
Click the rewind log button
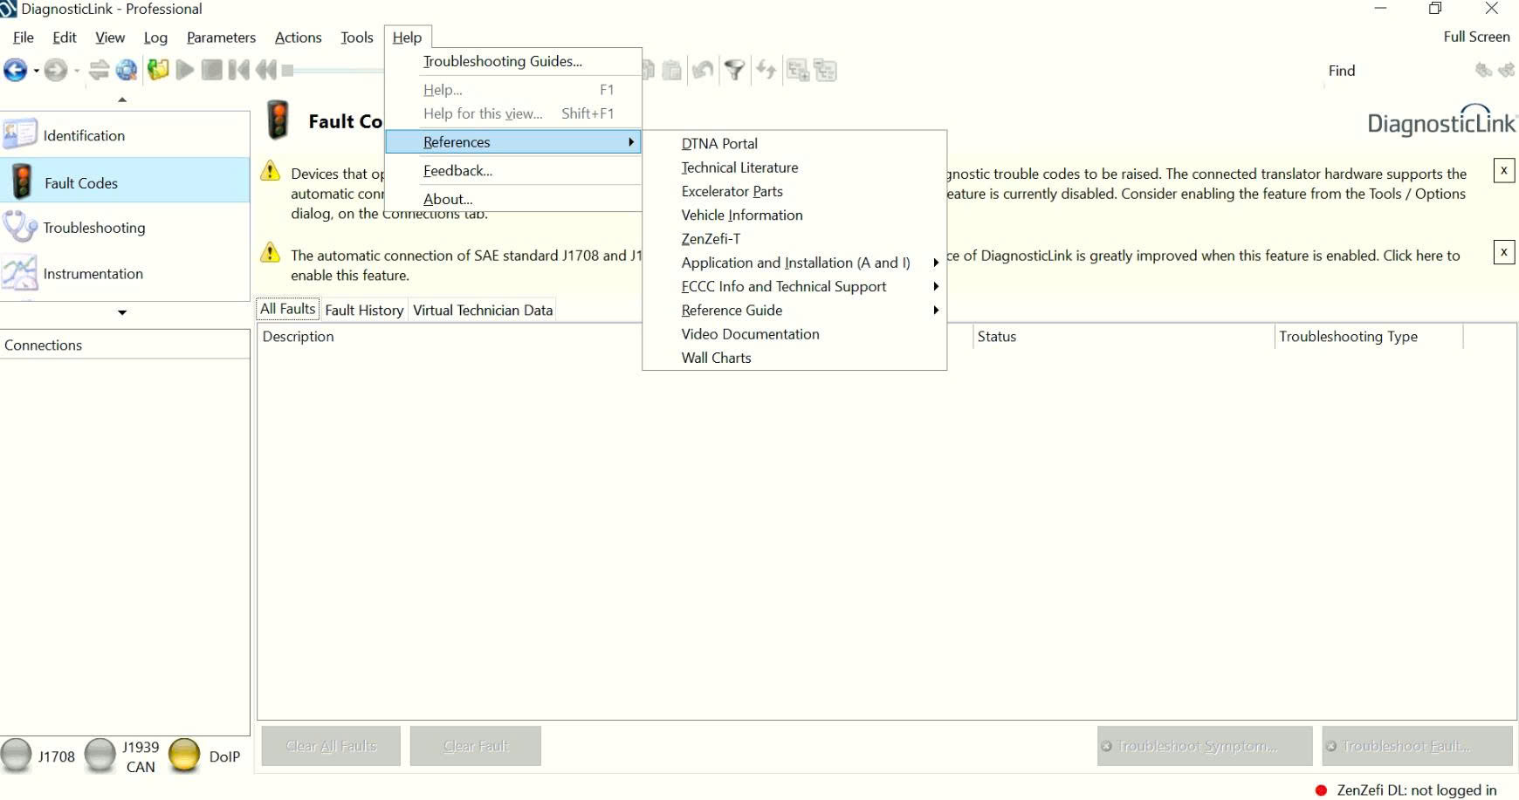(x=266, y=70)
